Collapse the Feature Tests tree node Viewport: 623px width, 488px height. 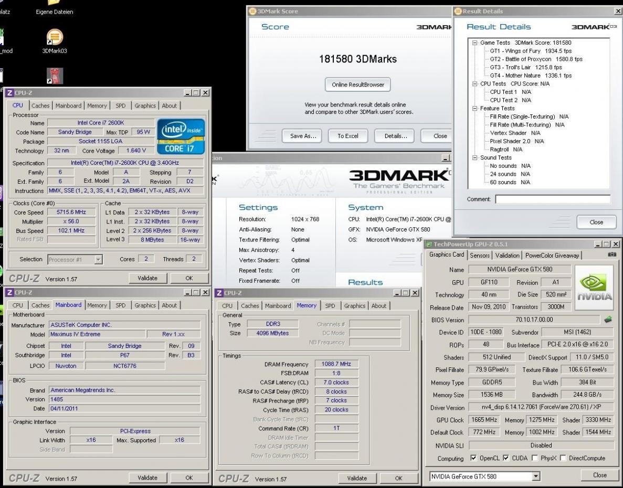coord(476,109)
